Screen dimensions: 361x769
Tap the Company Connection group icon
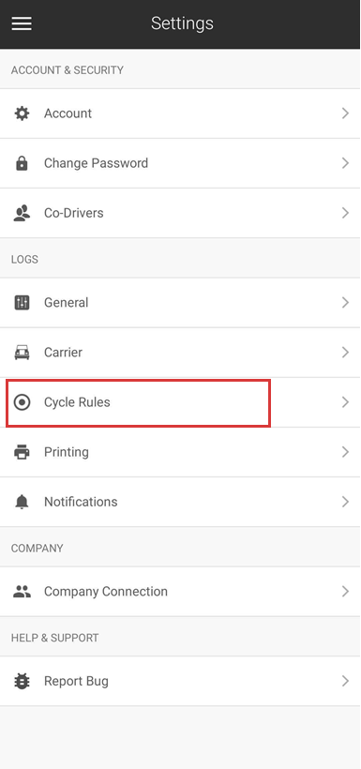click(22, 592)
